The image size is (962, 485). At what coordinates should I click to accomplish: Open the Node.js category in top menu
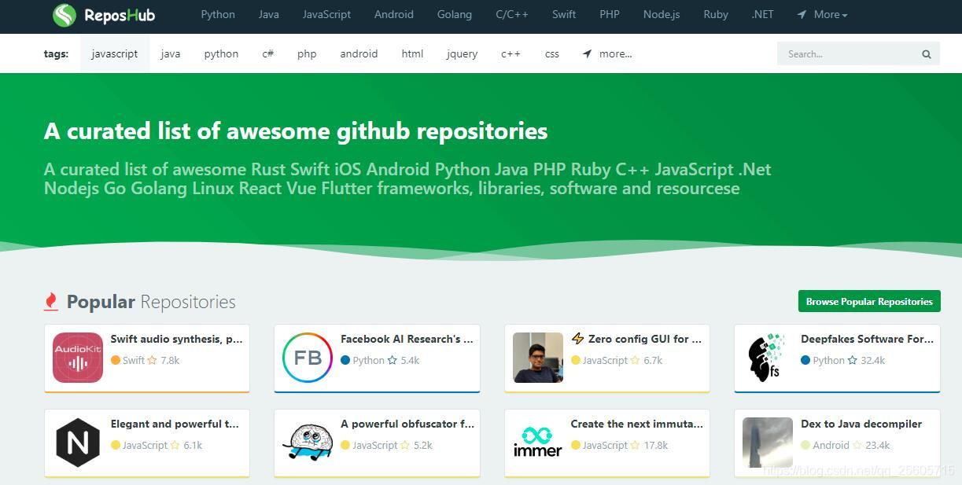click(x=662, y=14)
